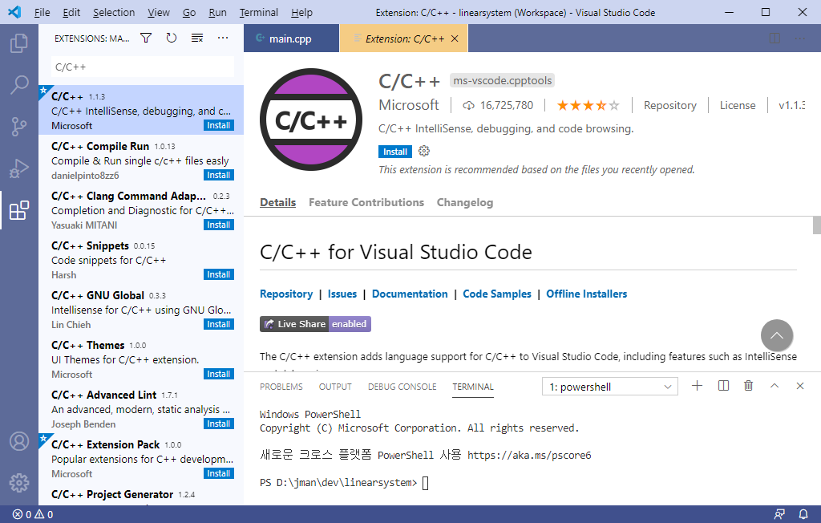Open the Search view in activity bar
Image resolution: width=821 pixels, height=523 pixels.
click(x=19, y=84)
